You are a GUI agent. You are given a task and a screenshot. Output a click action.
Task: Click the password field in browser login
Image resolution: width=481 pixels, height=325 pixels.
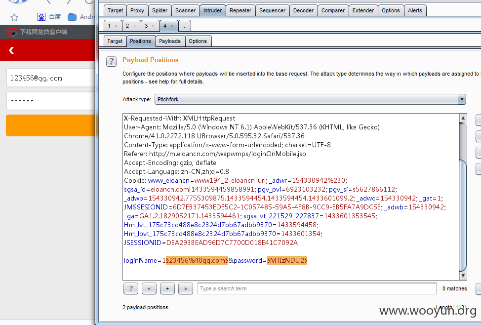point(50,101)
